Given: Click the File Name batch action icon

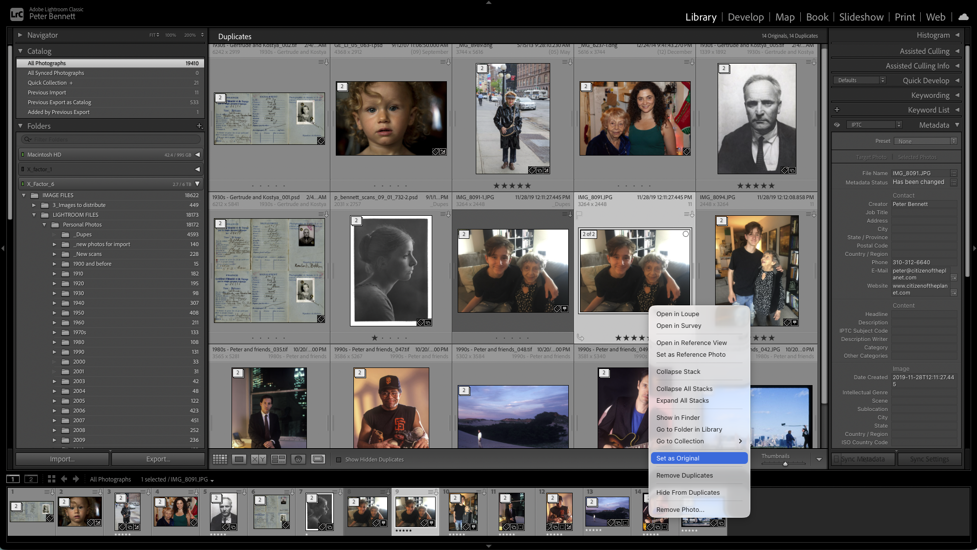Looking at the screenshot, I should click(954, 173).
